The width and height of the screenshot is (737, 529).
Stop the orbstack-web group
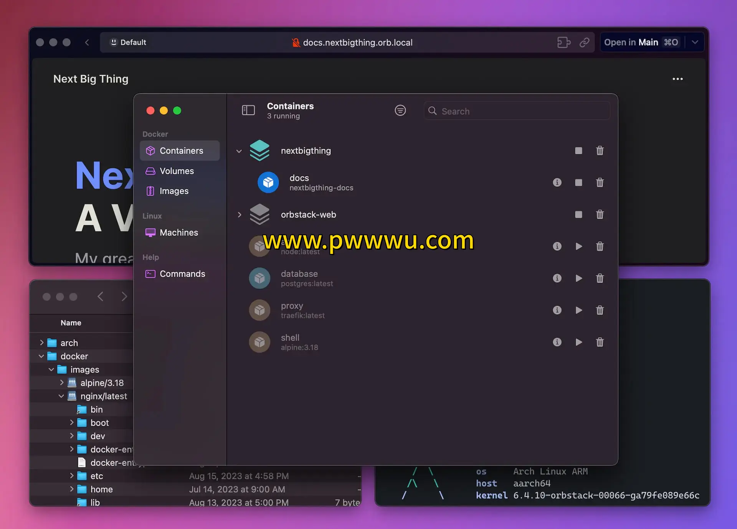click(x=578, y=214)
